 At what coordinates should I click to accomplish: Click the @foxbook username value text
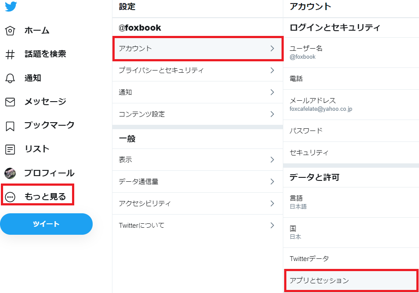(303, 57)
